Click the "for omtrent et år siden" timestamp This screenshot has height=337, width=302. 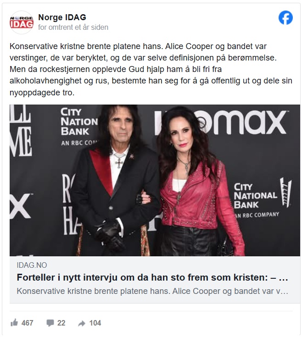[73, 28]
